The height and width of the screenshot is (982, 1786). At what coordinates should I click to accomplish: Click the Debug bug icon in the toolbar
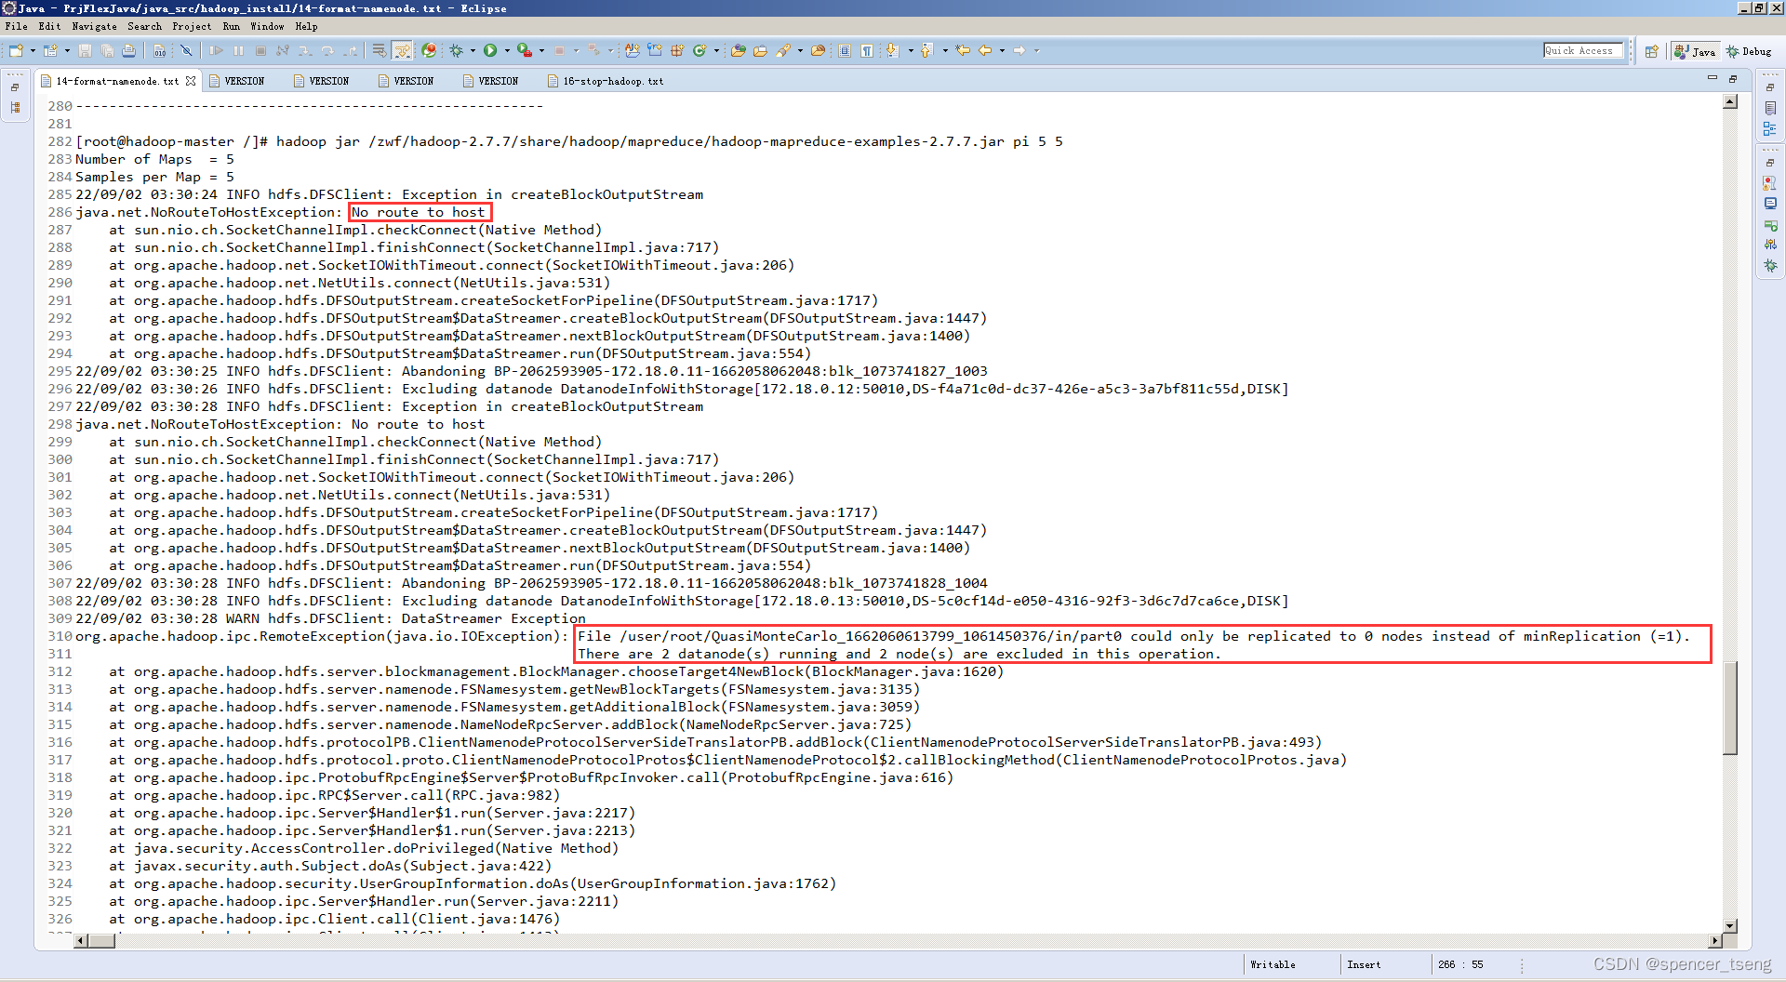456,50
